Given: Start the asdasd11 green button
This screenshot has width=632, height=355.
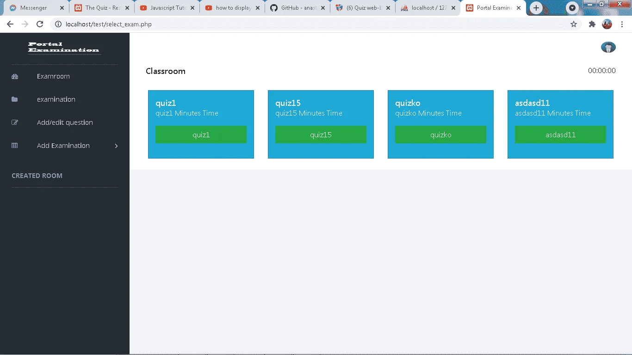Looking at the screenshot, I should coord(560,135).
